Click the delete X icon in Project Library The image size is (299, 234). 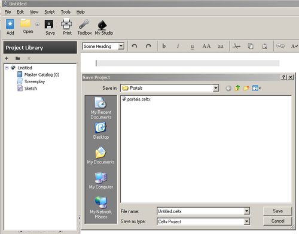29,59
